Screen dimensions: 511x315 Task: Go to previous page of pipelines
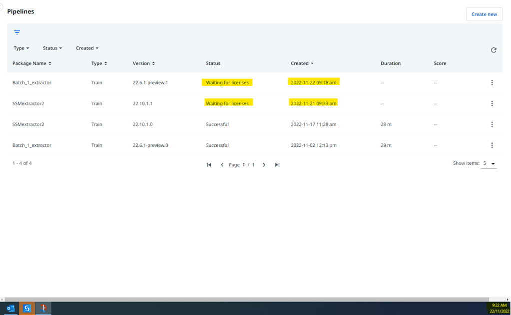click(222, 164)
